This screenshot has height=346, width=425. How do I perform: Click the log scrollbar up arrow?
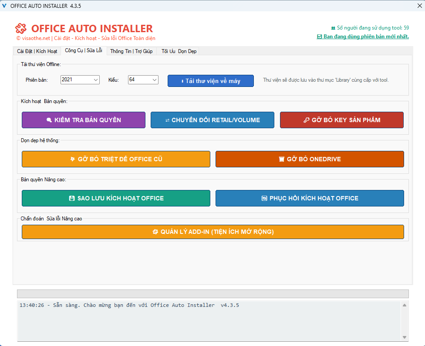pyautogui.click(x=405, y=305)
